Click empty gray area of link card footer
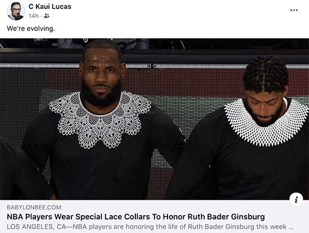The image size is (309, 233). pos(178,207)
